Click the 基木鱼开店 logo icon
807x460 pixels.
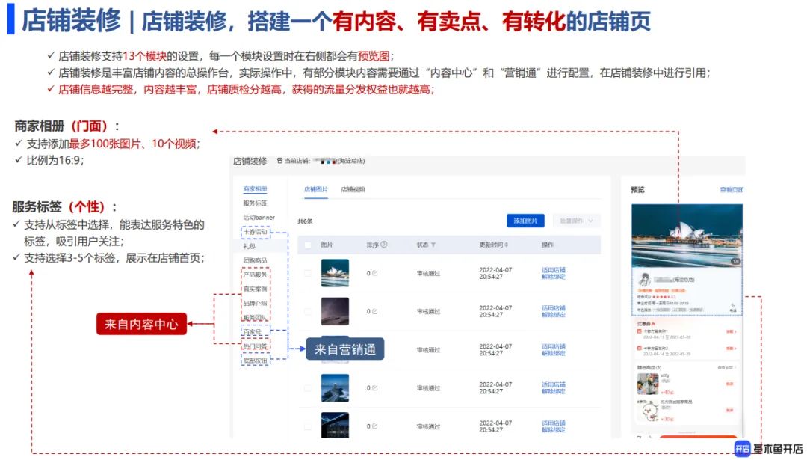pyautogui.click(x=742, y=448)
